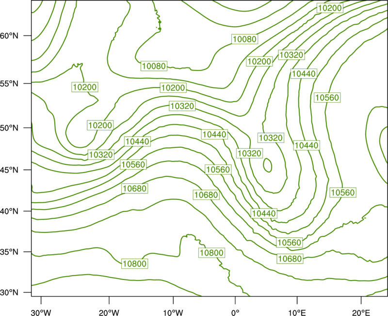Select the 10200 contour label nearest the 50°N axis label
This screenshot has width=388, height=316.
pos(100,125)
